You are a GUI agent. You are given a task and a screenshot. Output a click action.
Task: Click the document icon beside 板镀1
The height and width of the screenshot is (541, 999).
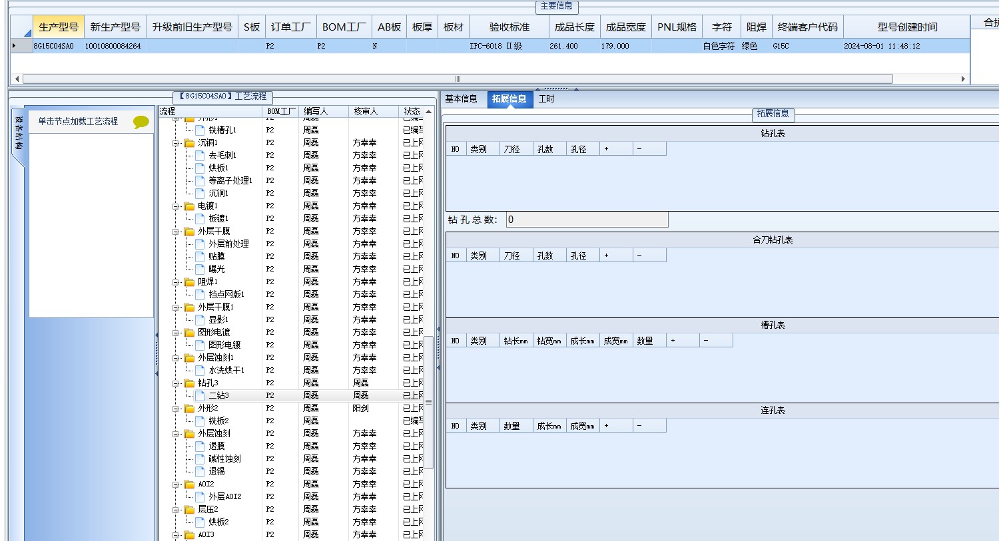pyautogui.click(x=200, y=218)
